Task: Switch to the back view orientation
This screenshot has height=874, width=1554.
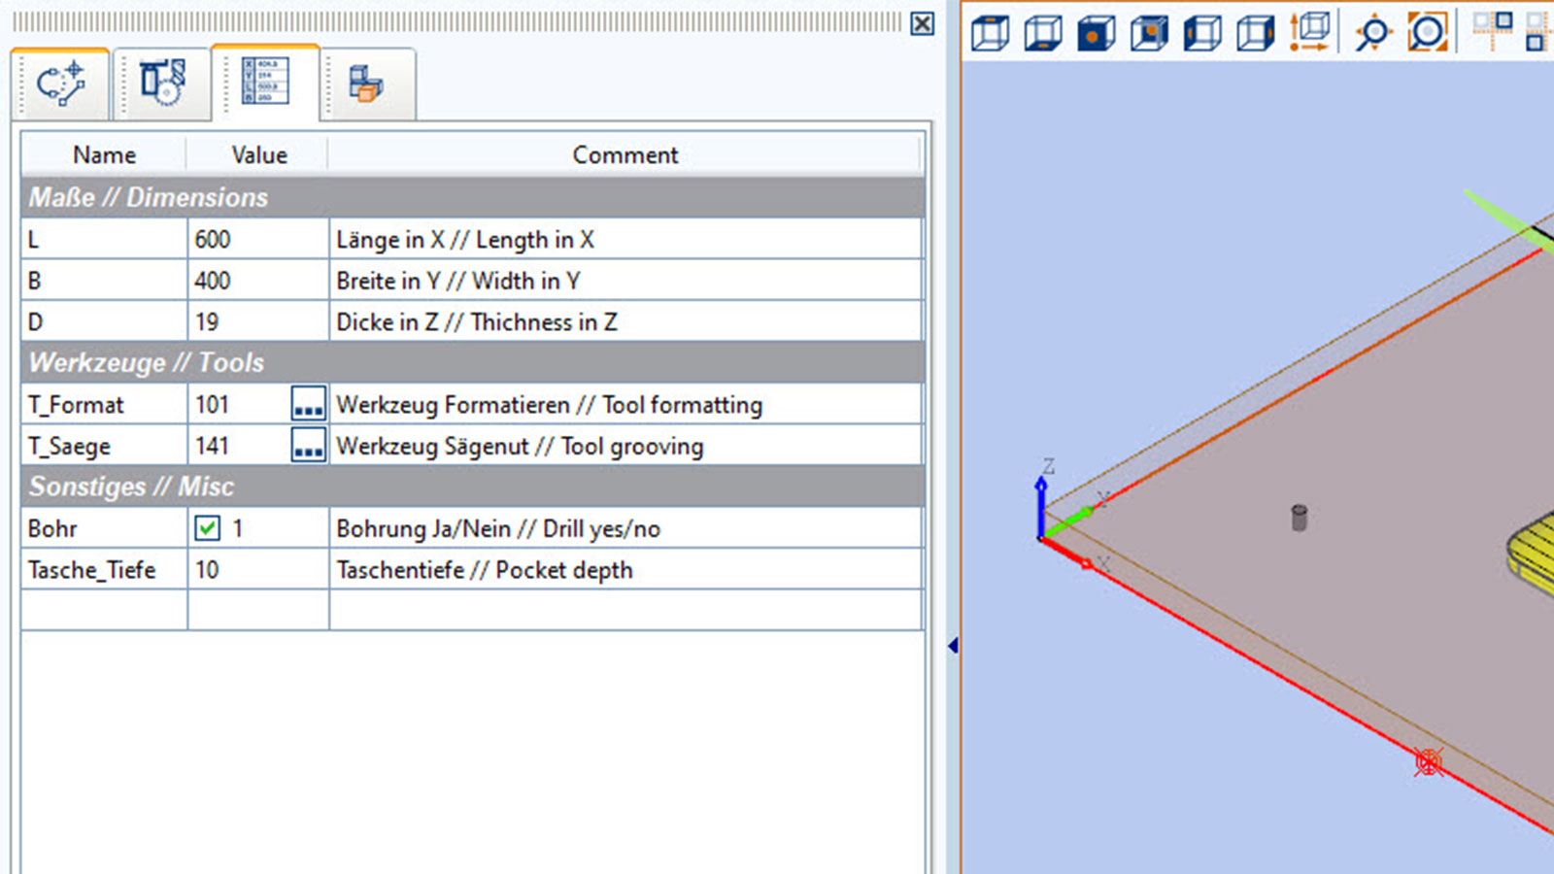Action: click(x=1149, y=32)
